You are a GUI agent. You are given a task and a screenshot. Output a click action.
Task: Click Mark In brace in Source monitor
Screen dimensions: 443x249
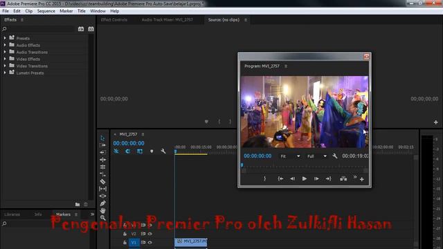click(x=219, y=122)
